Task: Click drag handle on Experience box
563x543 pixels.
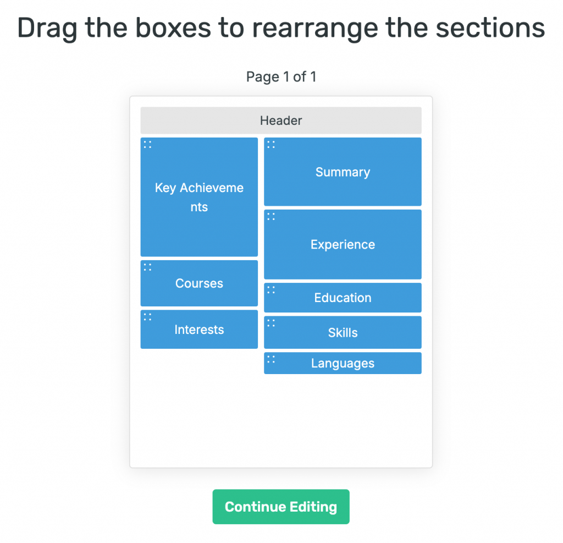Action: click(271, 217)
